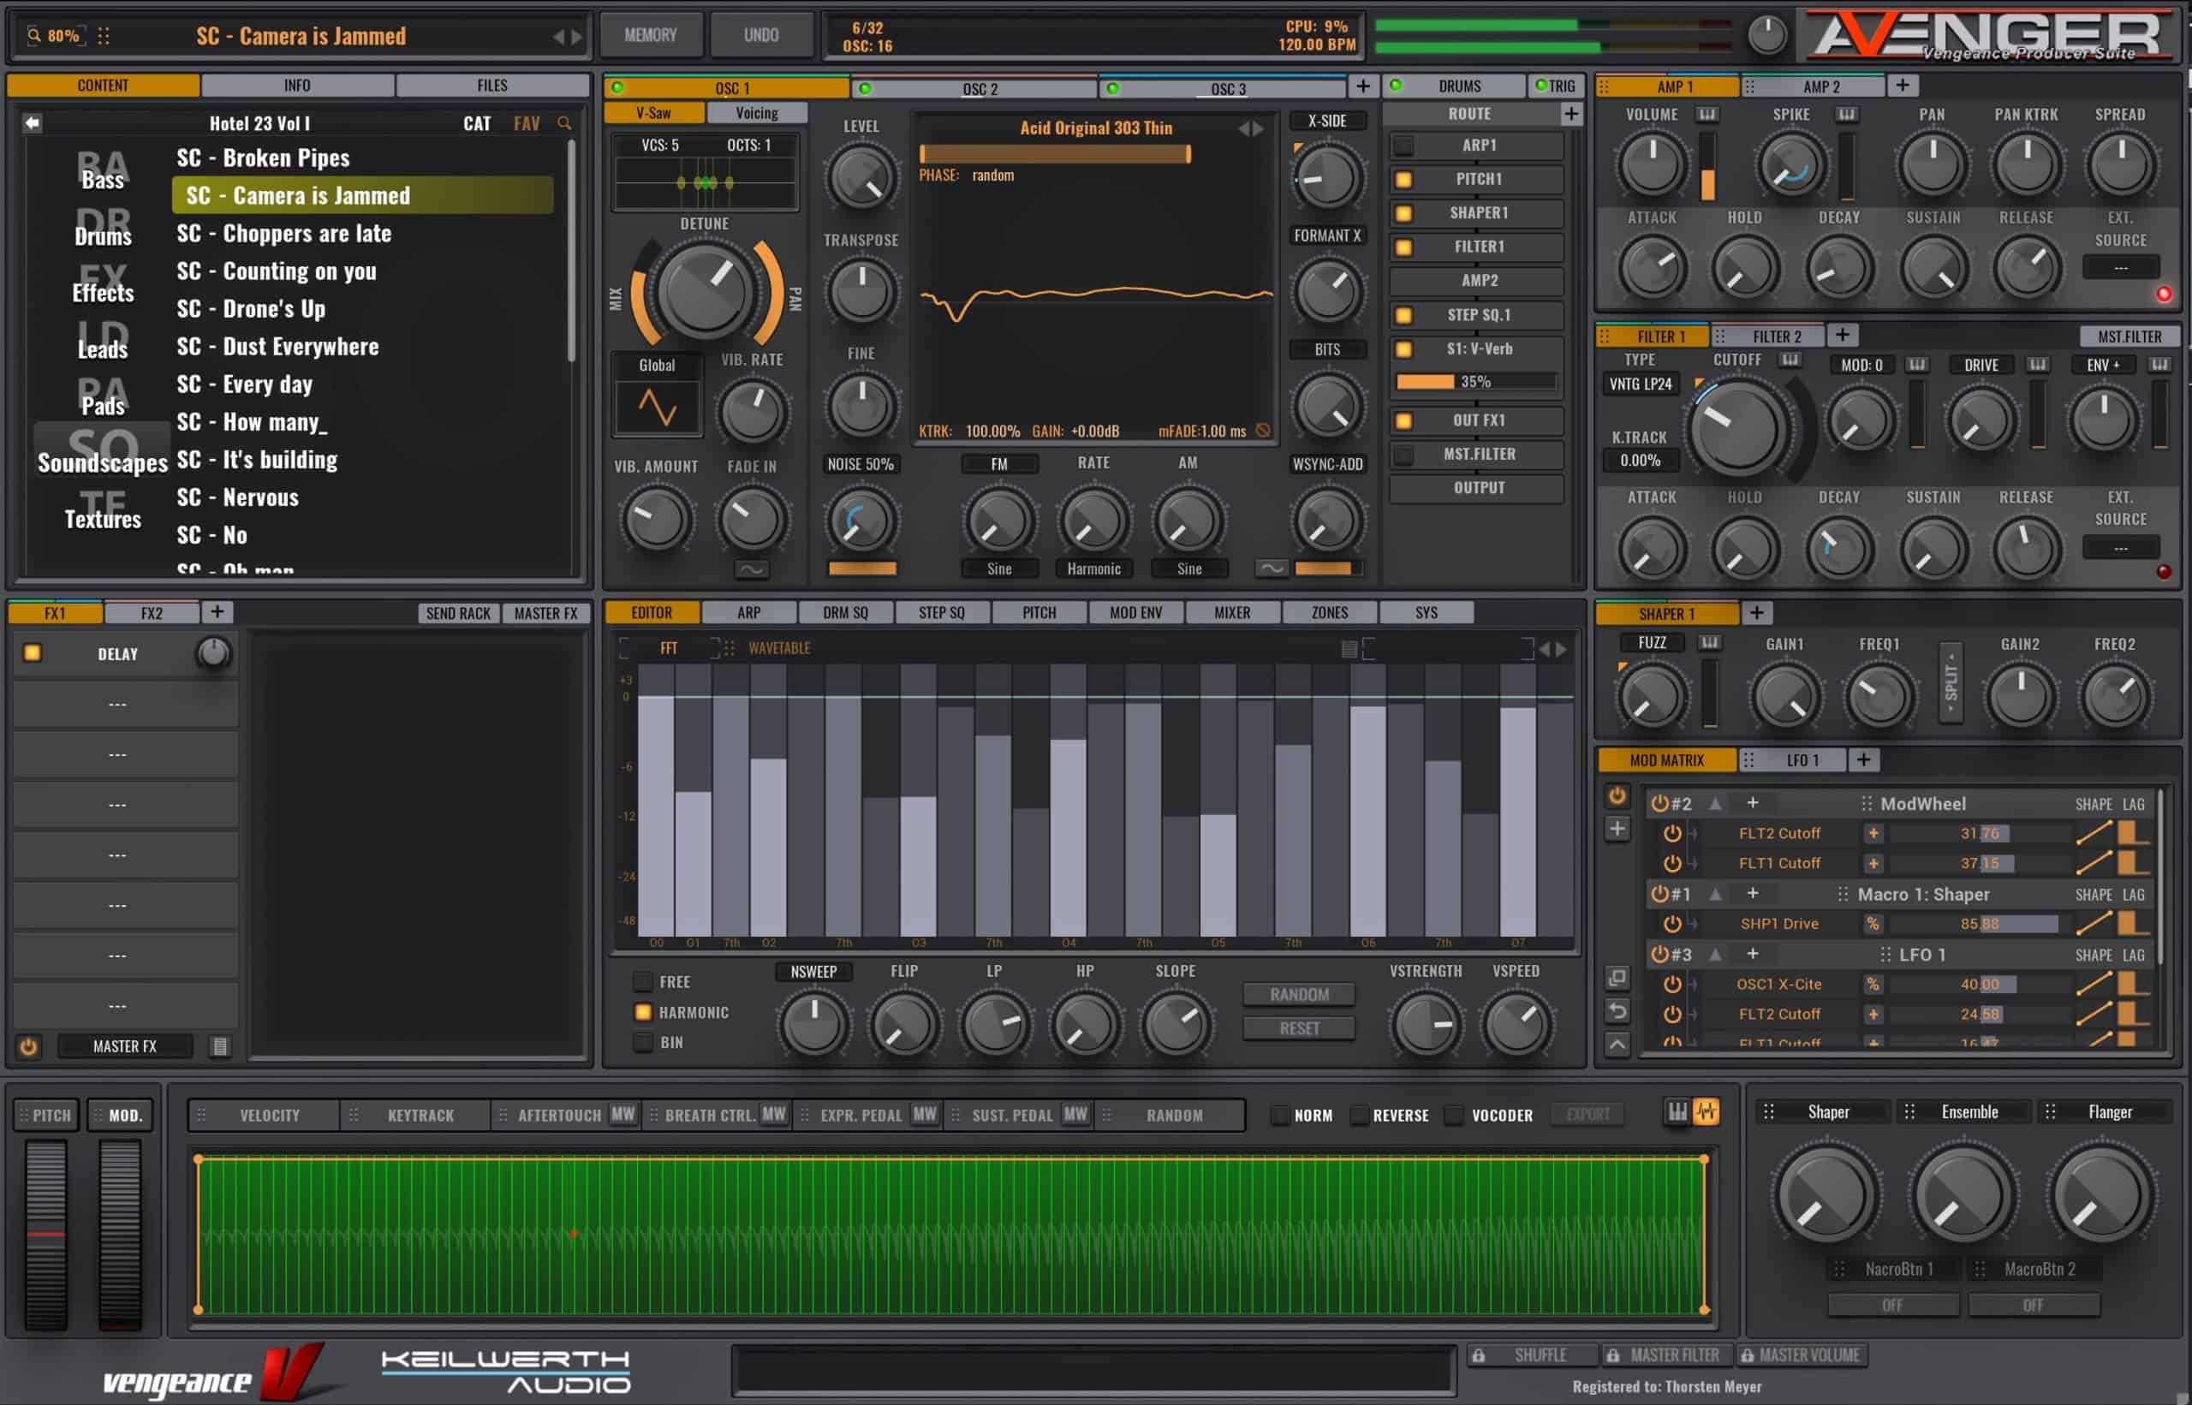Switch to the INFO tab

(297, 85)
